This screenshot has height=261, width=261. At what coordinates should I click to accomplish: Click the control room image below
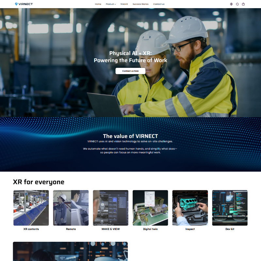tap(70, 251)
